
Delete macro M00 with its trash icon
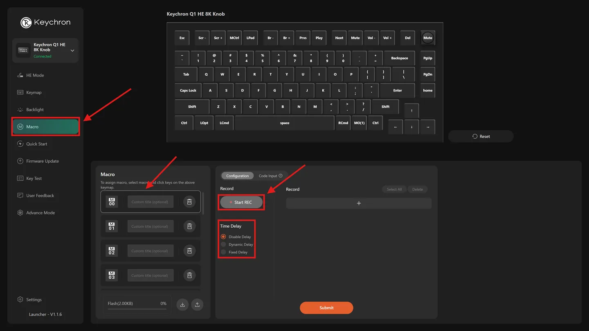coord(189,202)
